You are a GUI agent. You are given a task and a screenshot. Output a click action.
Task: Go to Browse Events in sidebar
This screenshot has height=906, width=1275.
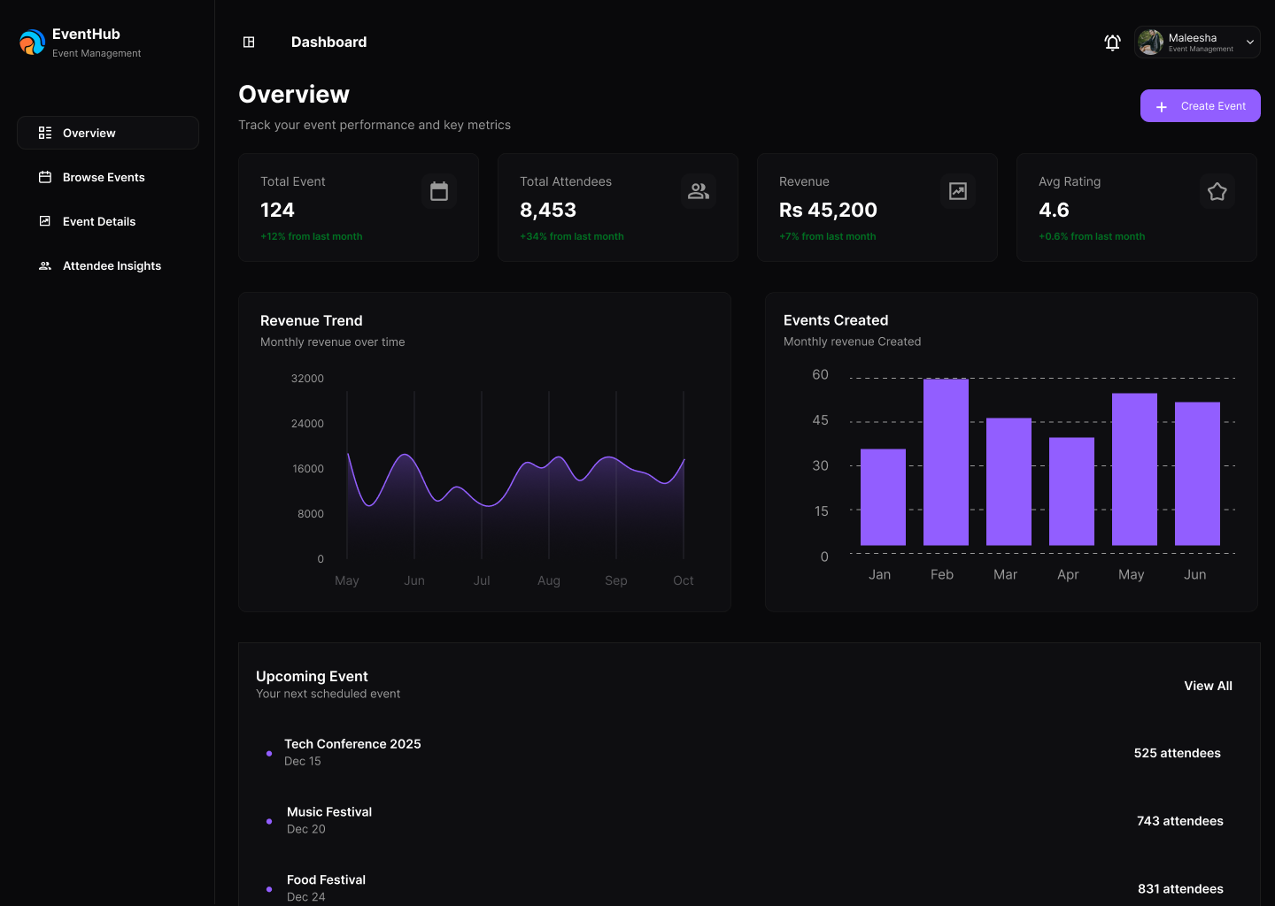point(104,177)
